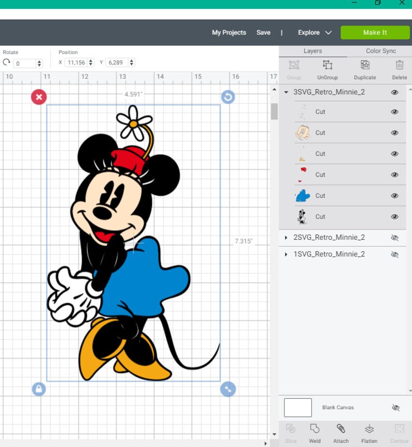Show the Blank Canvas layer
The width and height of the screenshot is (412, 447).
[x=395, y=408]
